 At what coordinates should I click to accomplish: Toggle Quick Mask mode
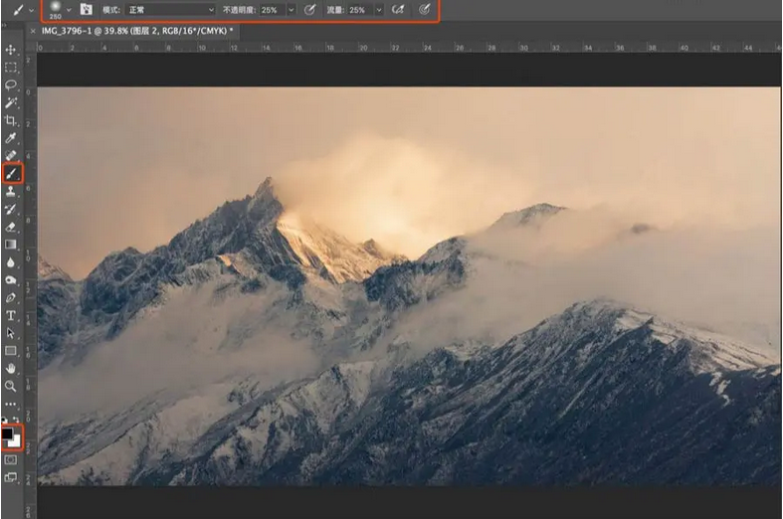[11, 459]
